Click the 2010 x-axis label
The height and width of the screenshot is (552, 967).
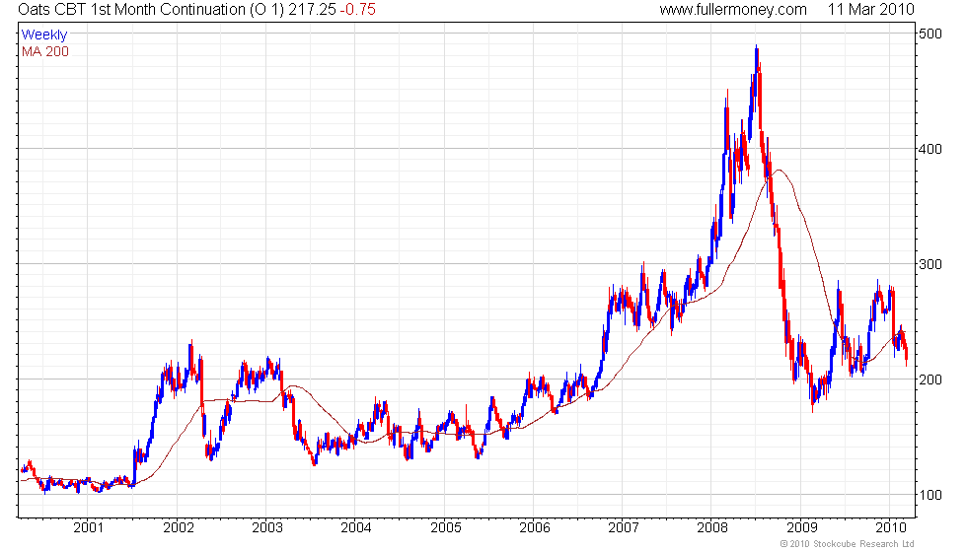890,527
